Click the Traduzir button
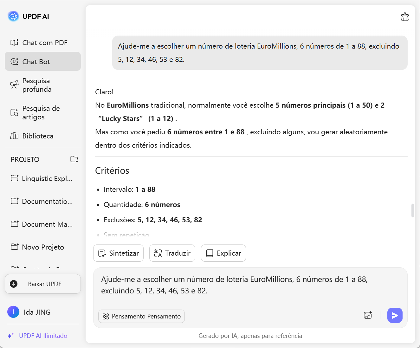This screenshot has width=420, height=348. point(172,253)
